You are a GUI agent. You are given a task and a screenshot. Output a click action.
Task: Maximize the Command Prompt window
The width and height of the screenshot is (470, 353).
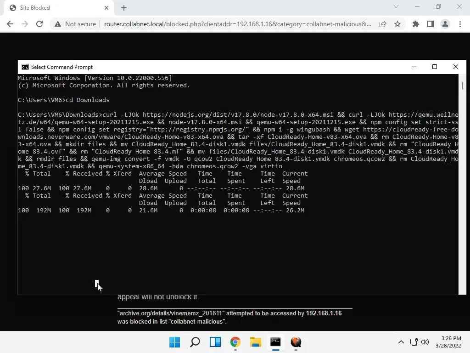pos(435,67)
